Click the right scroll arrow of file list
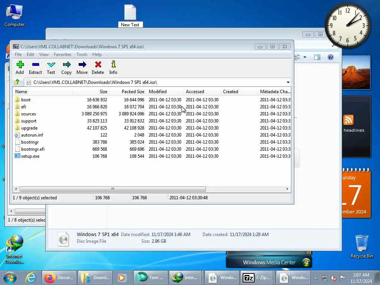The height and width of the screenshot is (285, 380). tap(287, 189)
